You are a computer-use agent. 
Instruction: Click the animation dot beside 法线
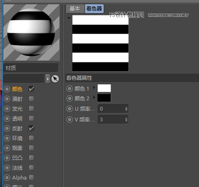click(x=7, y=168)
